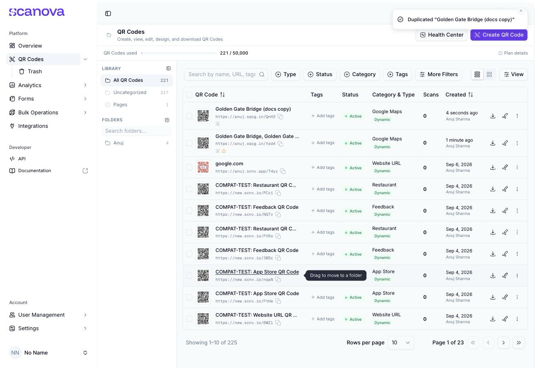The image size is (537, 368).
Task: Open the Anuj folder
Action: point(137,143)
